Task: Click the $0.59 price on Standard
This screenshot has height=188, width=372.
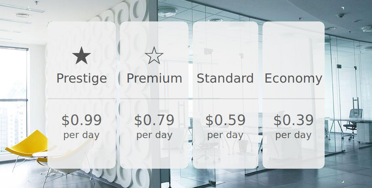Action: click(x=225, y=120)
